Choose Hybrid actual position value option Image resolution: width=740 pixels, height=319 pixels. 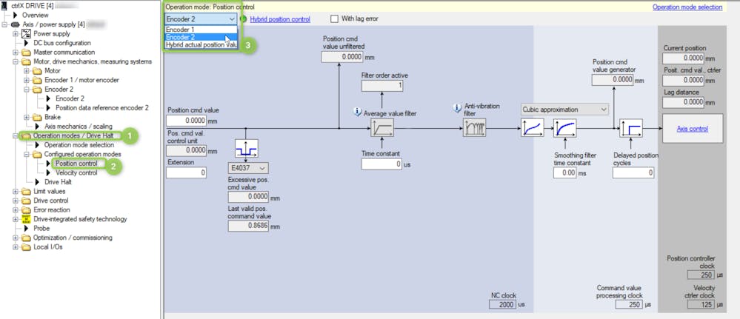(201, 45)
